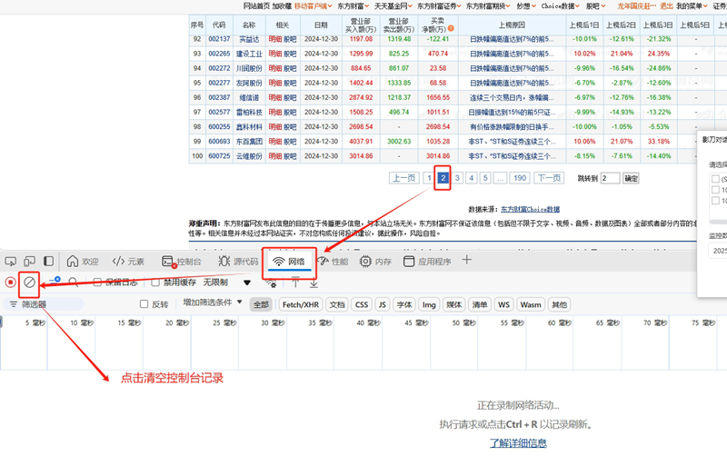Filter requests by JS
The image size is (727, 476).
(382, 304)
